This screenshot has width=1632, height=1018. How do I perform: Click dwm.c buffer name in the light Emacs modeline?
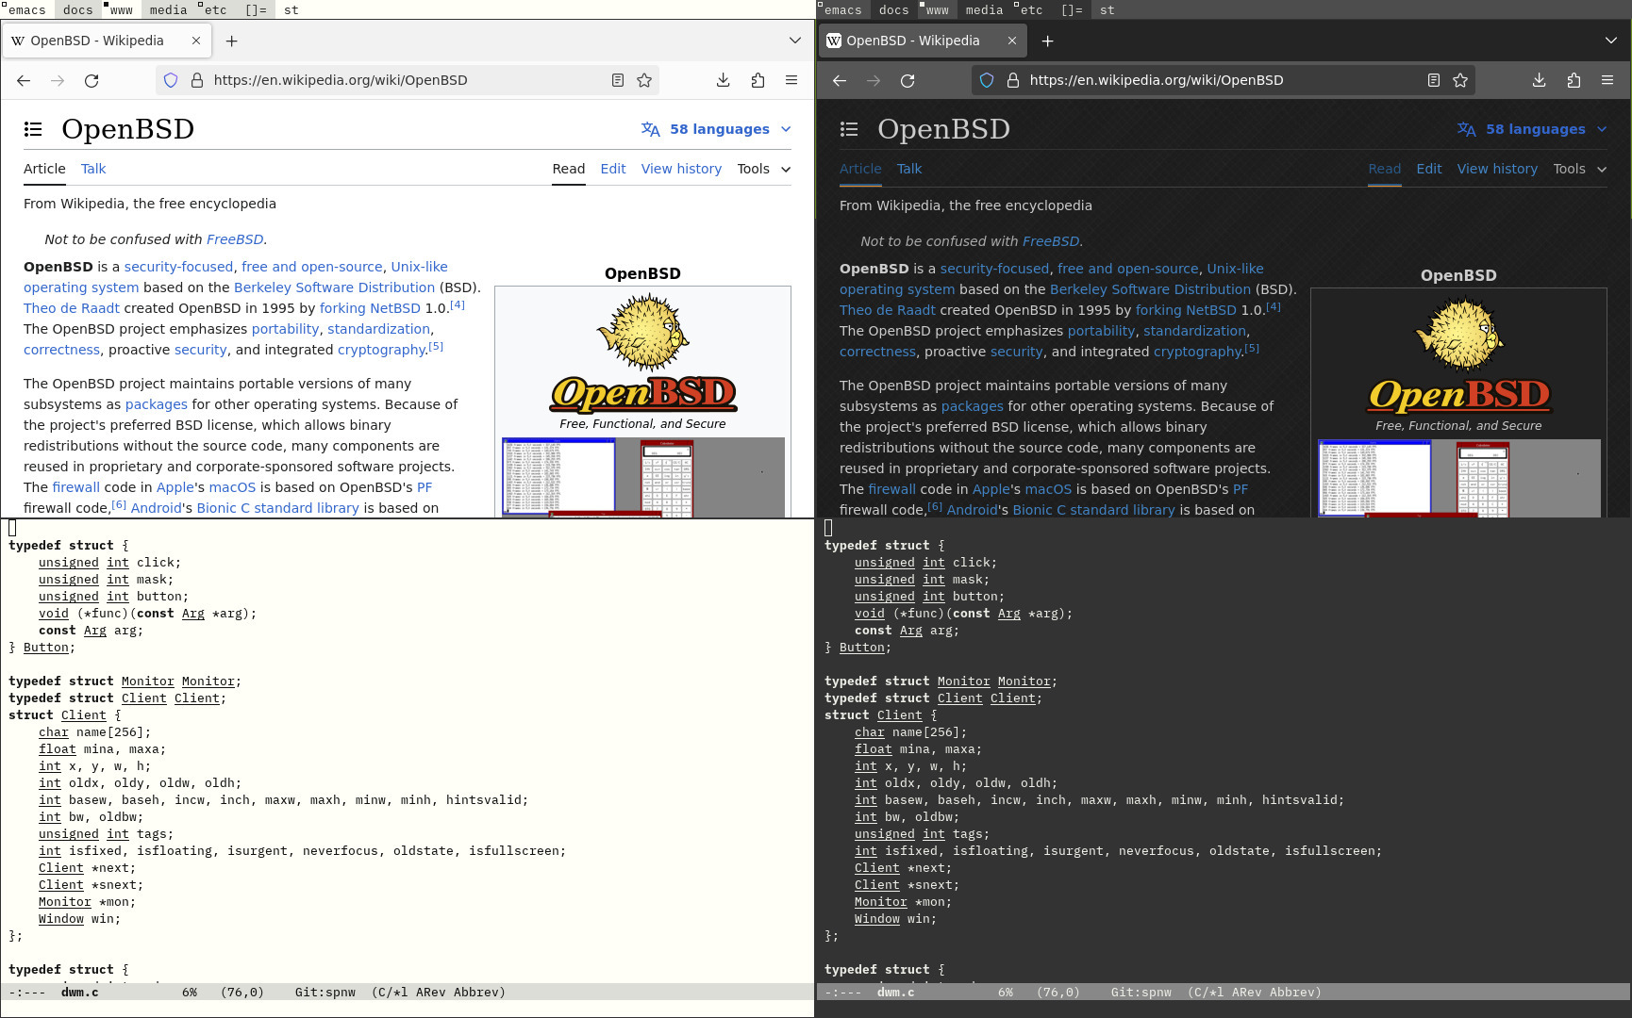[x=79, y=993]
